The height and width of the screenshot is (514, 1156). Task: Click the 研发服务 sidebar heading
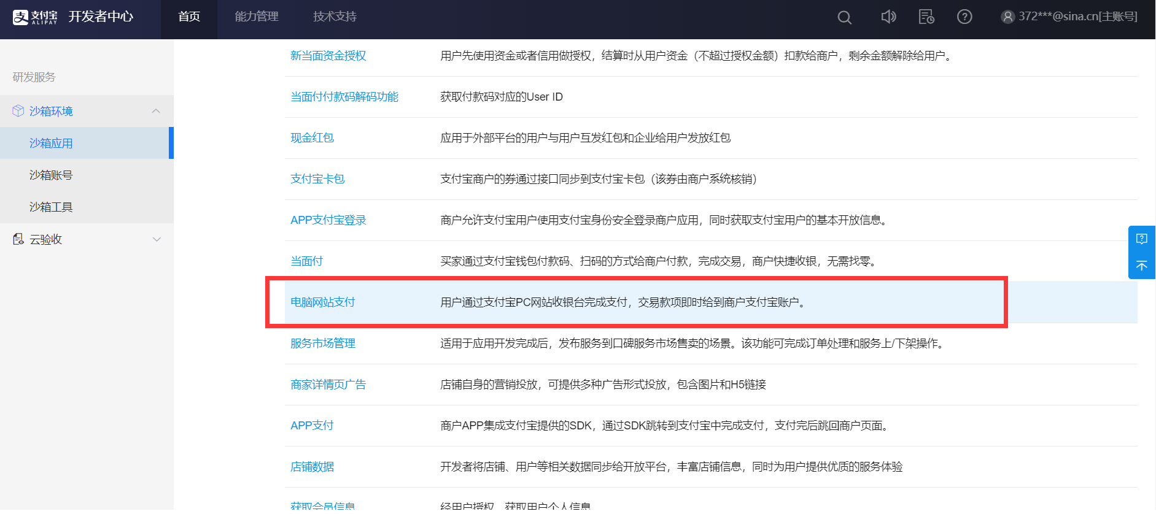[x=34, y=77]
